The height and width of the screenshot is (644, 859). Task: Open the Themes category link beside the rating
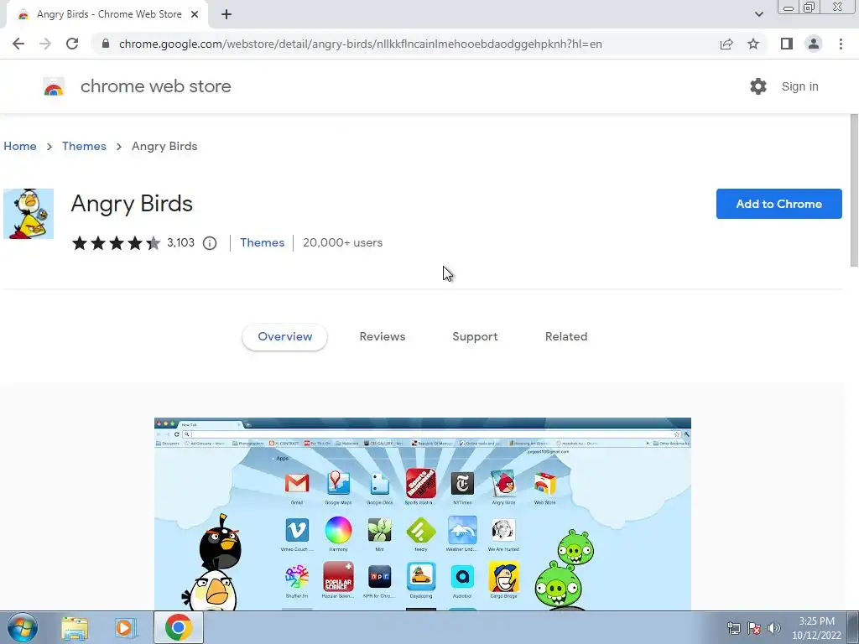[x=262, y=242]
